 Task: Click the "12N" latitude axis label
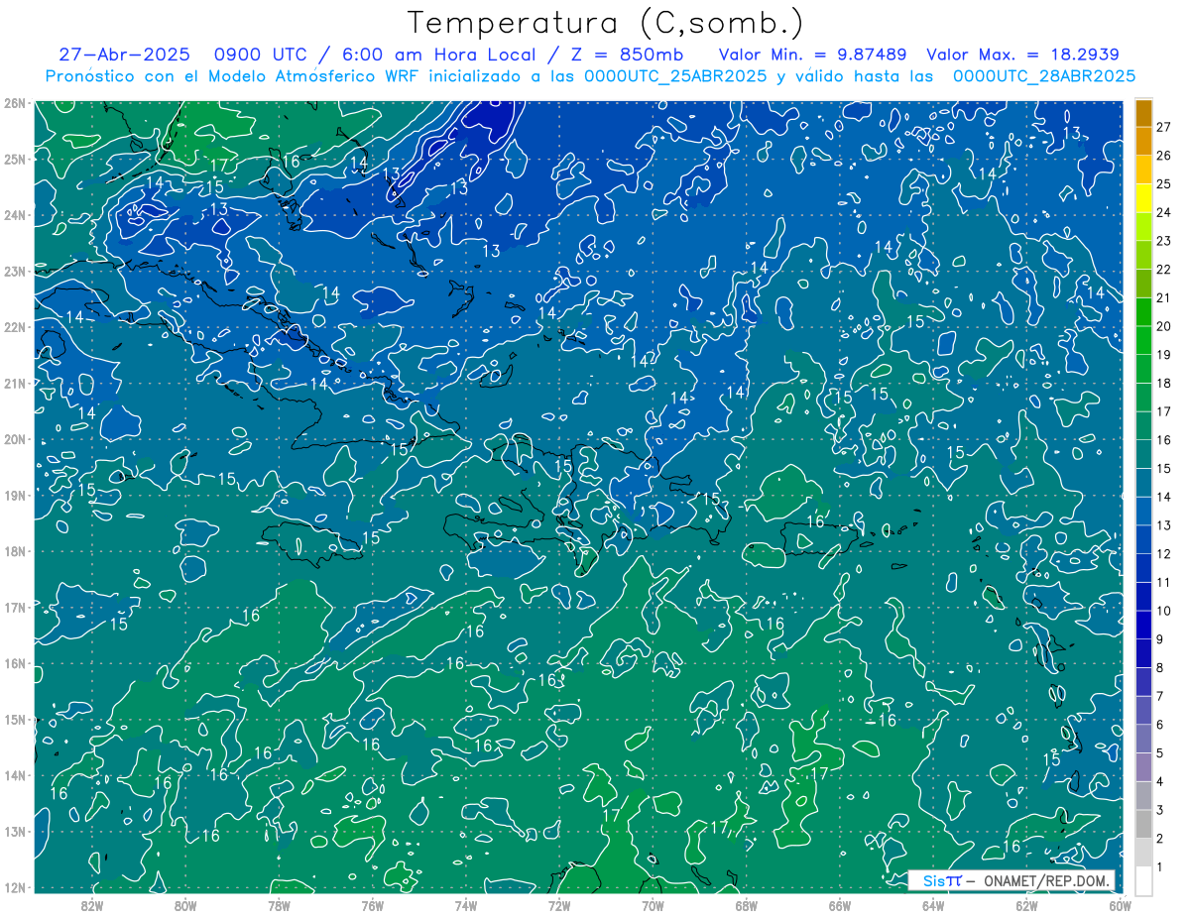[x=15, y=887]
